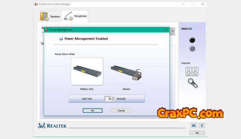Minimize the Realtek HD Audio Manager window
The image size is (241, 139).
pos(183,4)
